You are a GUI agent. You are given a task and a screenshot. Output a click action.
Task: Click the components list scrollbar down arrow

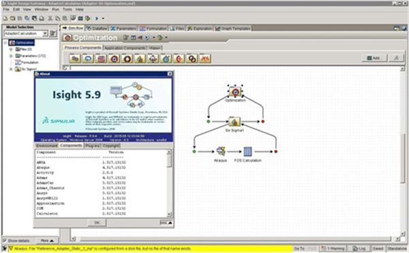(169, 214)
